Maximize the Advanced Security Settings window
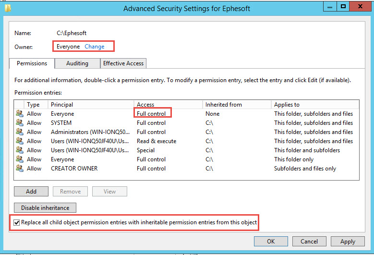 click(x=343, y=7)
